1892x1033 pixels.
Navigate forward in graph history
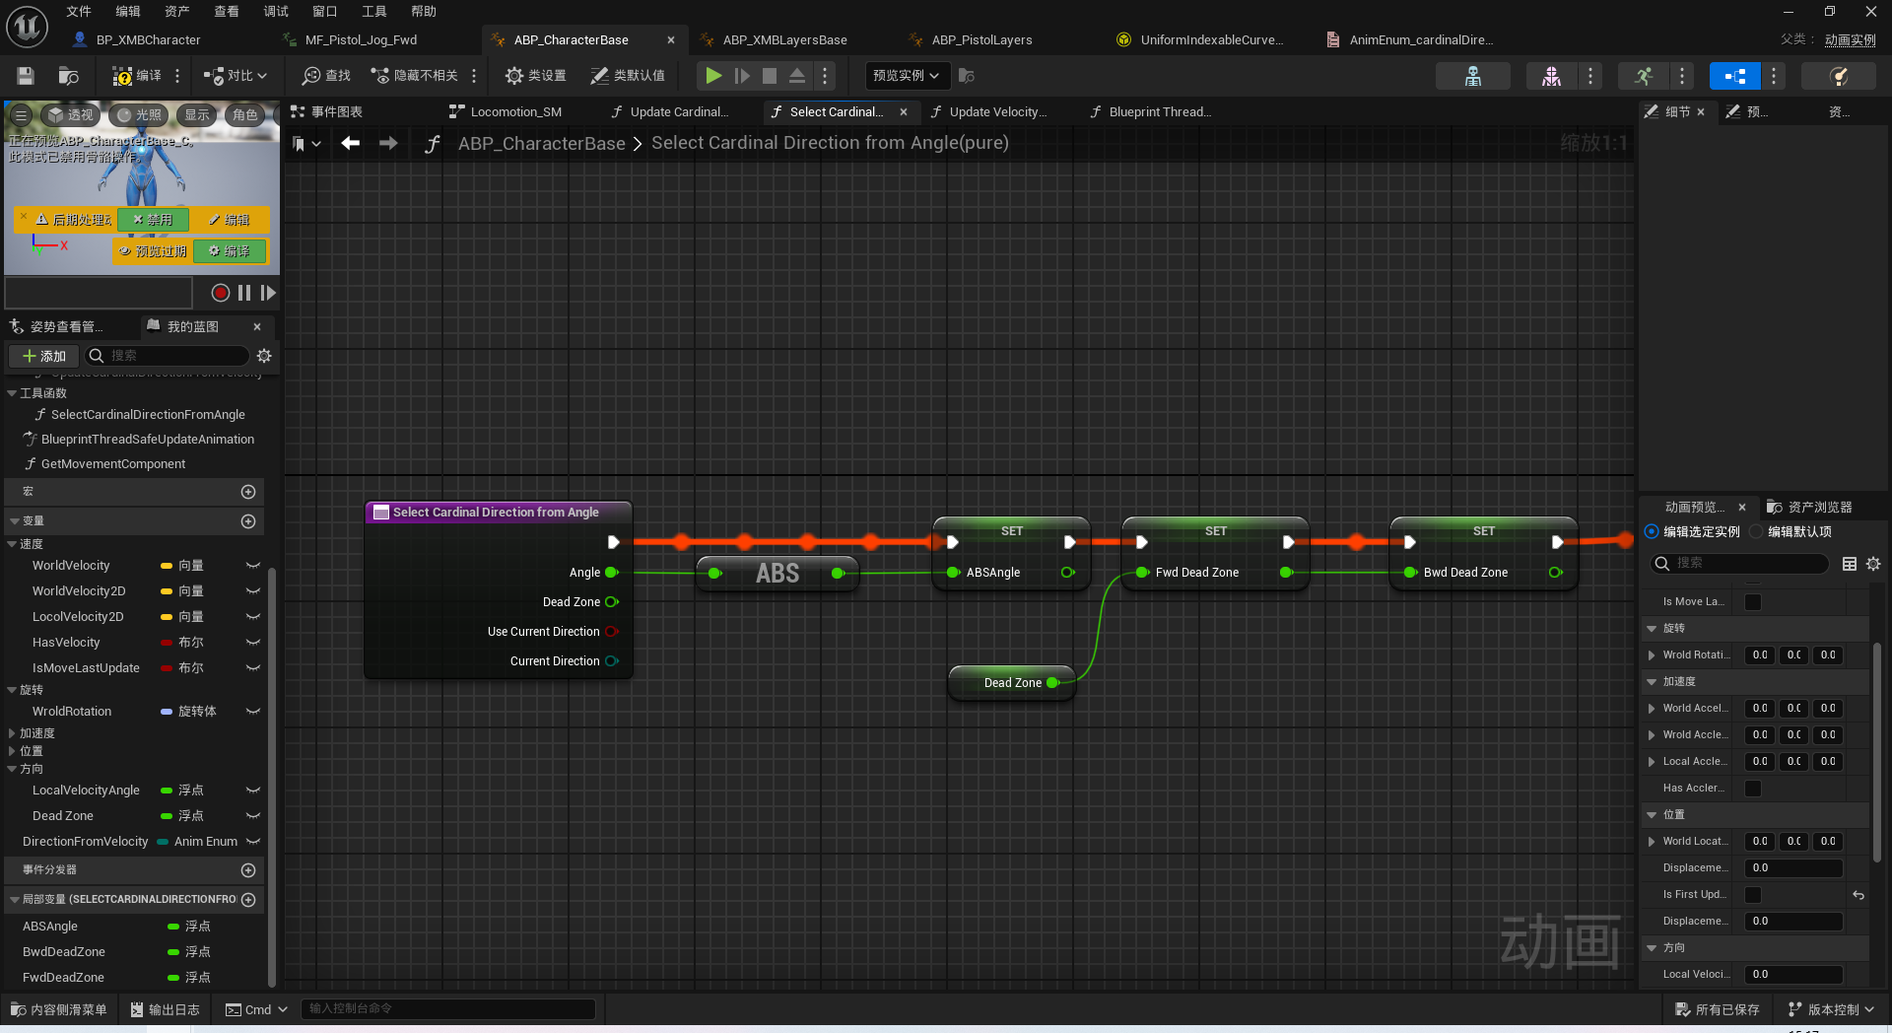pyautogui.click(x=388, y=144)
